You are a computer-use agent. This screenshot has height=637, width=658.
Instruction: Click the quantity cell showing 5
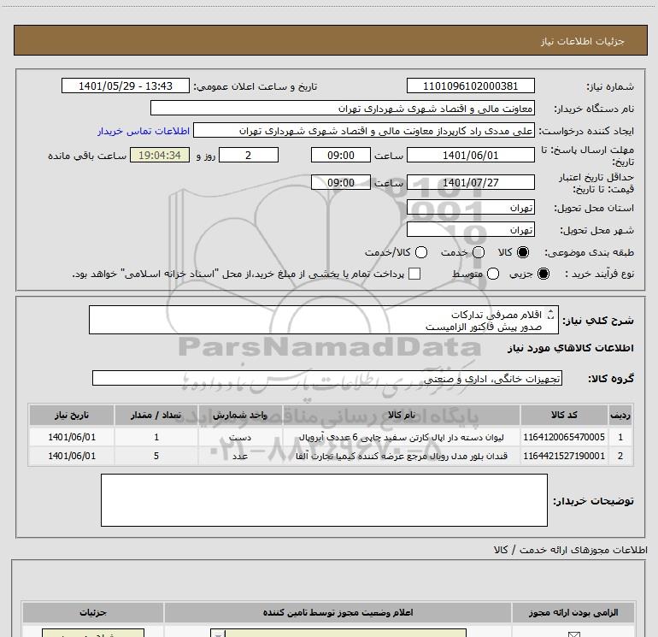[156, 456]
